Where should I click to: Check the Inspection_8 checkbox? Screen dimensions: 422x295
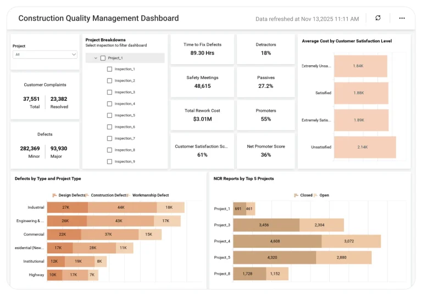pyautogui.click(x=109, y=150)
